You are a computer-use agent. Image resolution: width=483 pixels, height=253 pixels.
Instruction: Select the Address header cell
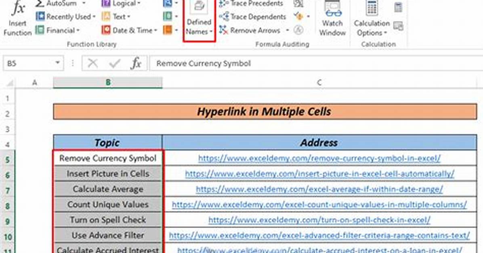(x=319, y=143)
